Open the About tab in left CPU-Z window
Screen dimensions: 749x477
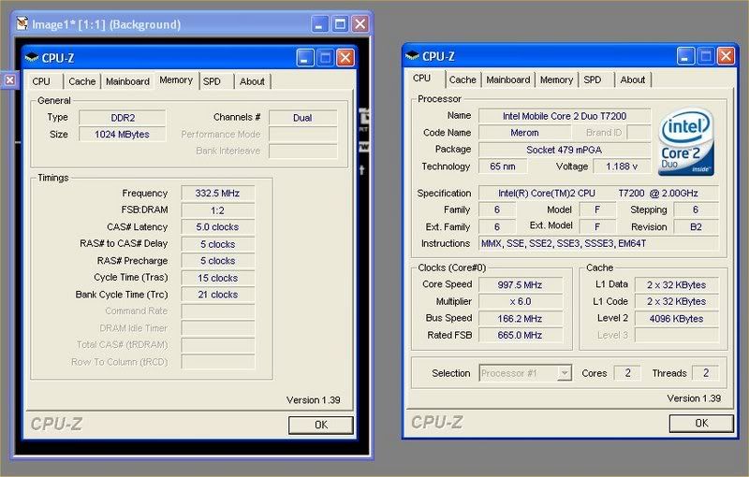tap(252, 81)
